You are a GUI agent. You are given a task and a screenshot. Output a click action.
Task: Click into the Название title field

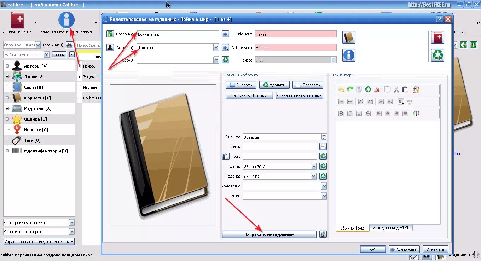(178, 34)
